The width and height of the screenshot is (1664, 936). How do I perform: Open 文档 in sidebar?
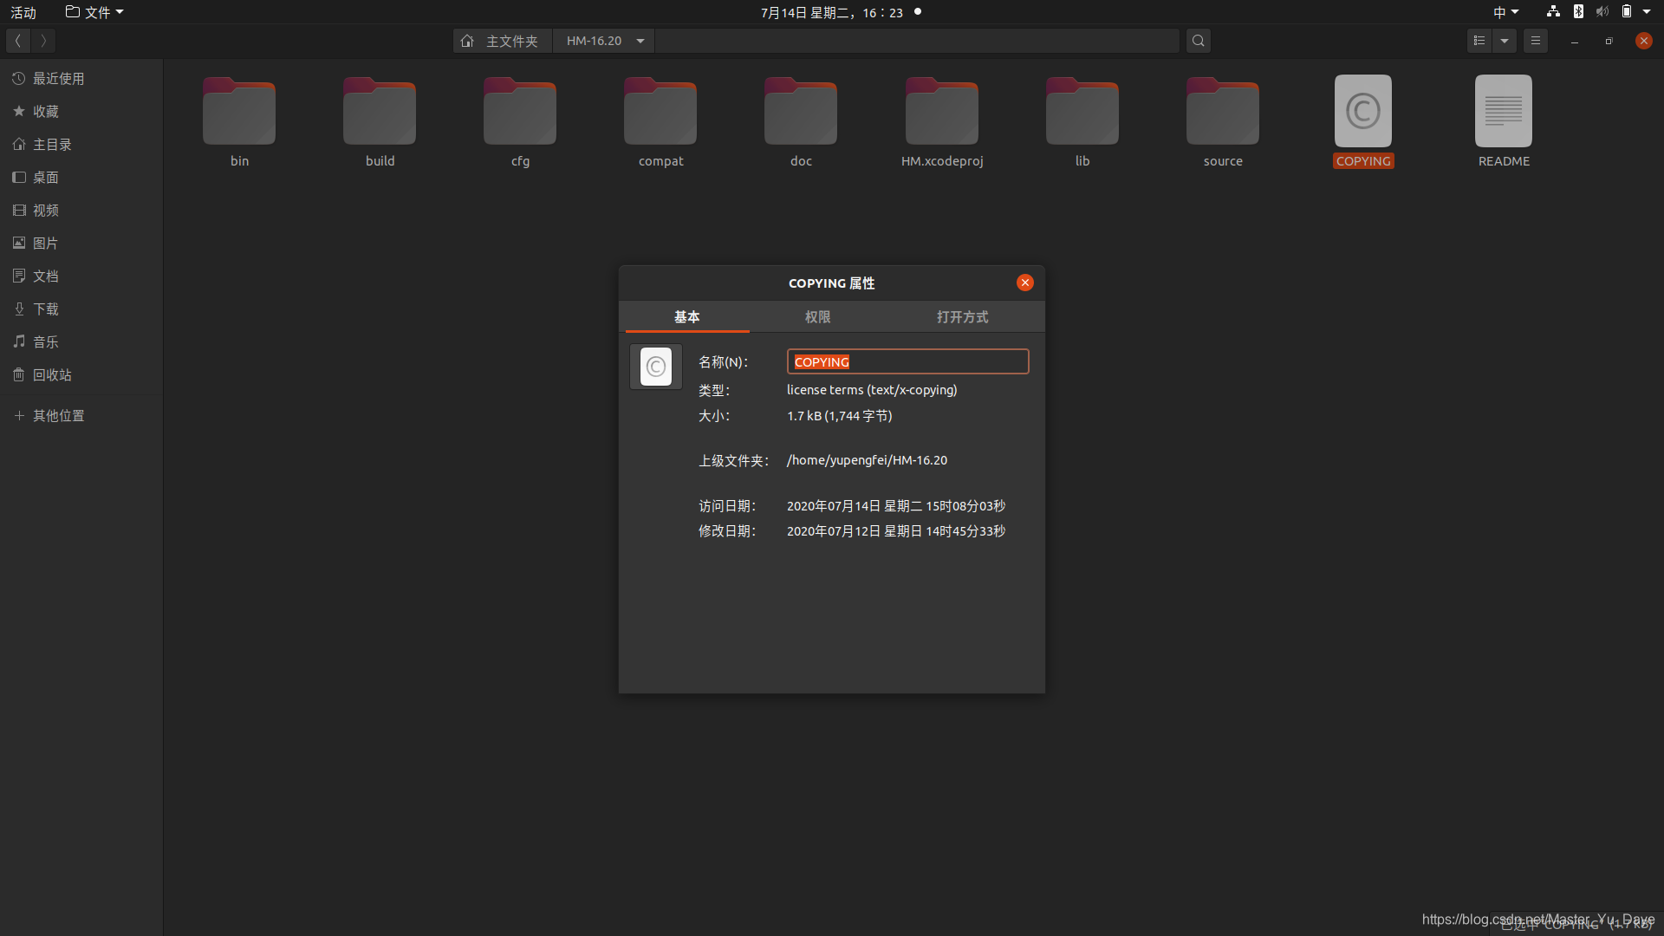point(81,276)
